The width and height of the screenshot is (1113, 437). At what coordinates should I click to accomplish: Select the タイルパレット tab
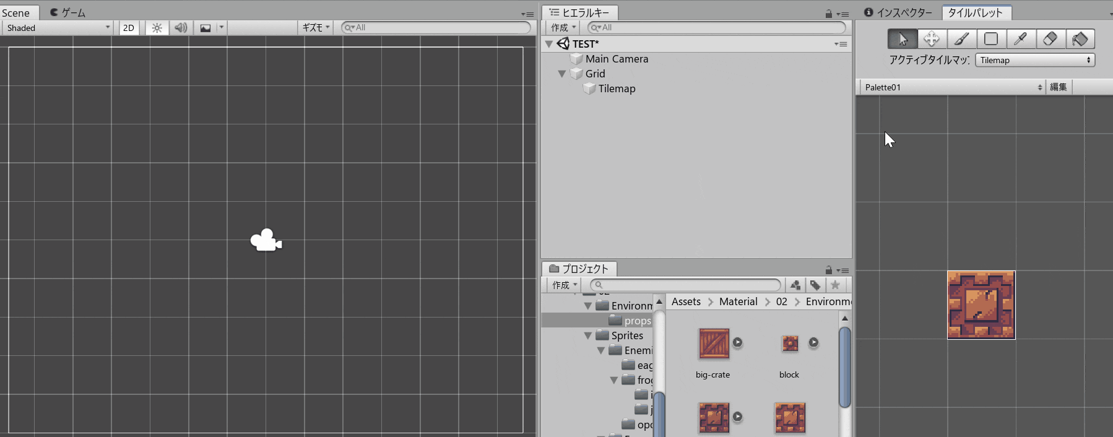coord(976,13)
